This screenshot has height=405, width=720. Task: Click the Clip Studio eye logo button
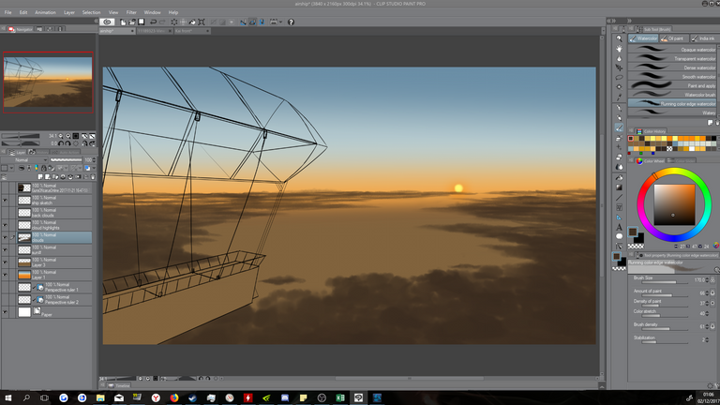click(x=108, y=21)
